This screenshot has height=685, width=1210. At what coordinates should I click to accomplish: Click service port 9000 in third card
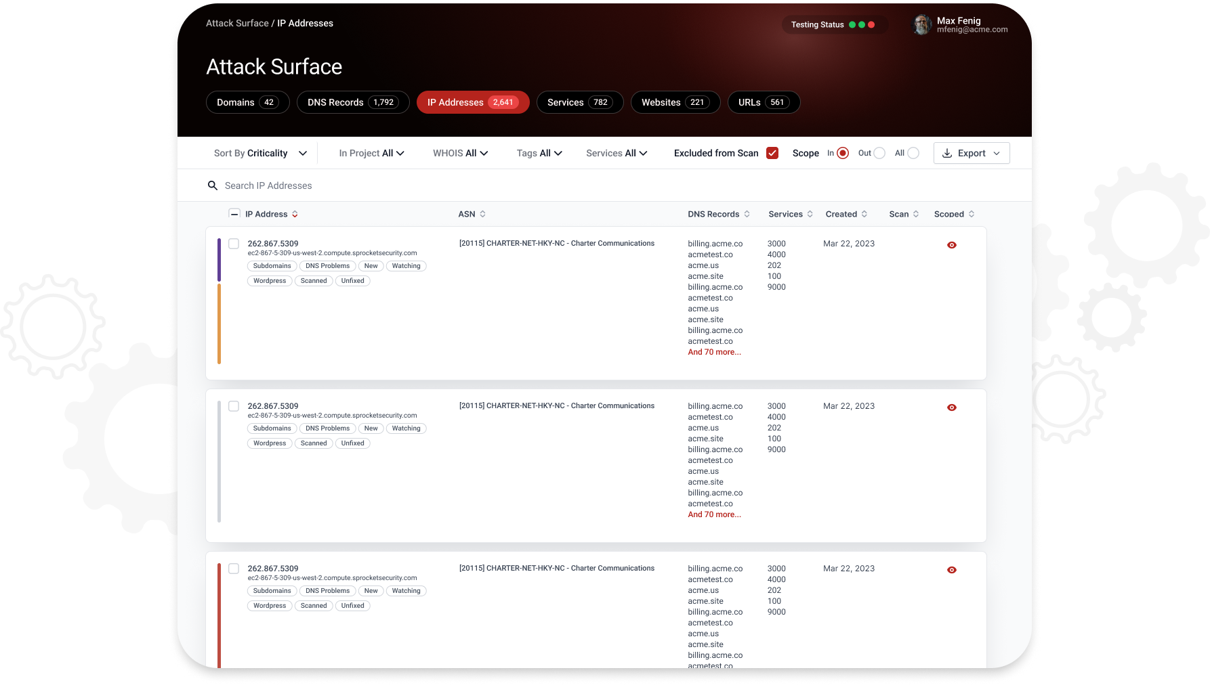[776, 612]
